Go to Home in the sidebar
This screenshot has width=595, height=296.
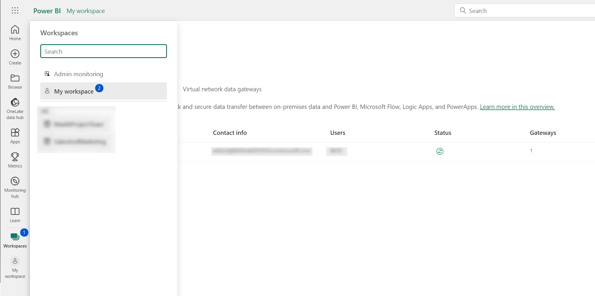pos(15,33)
